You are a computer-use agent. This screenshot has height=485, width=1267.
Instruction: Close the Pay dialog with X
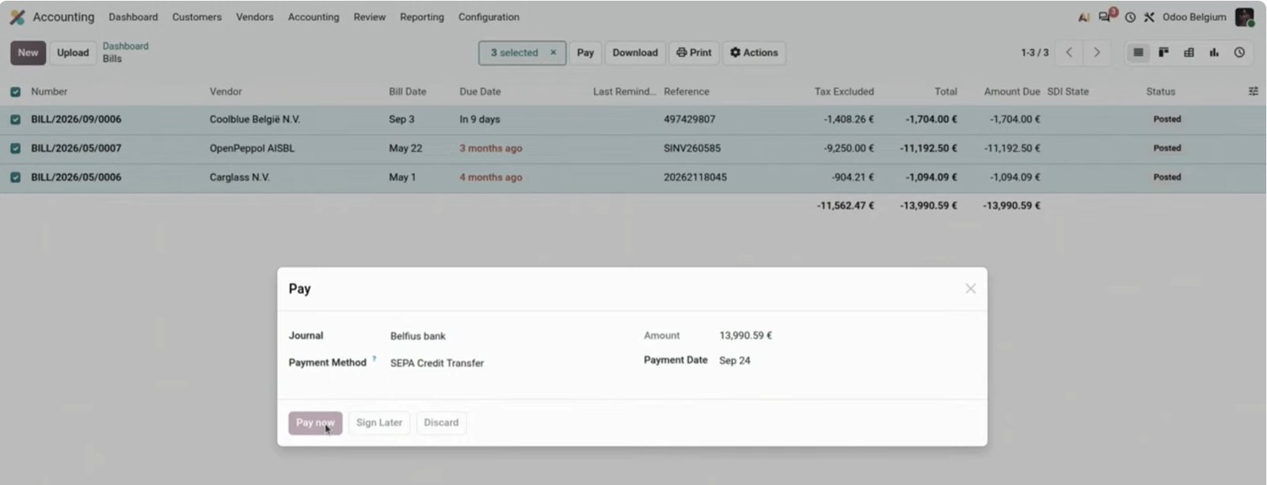coord(970,289)
